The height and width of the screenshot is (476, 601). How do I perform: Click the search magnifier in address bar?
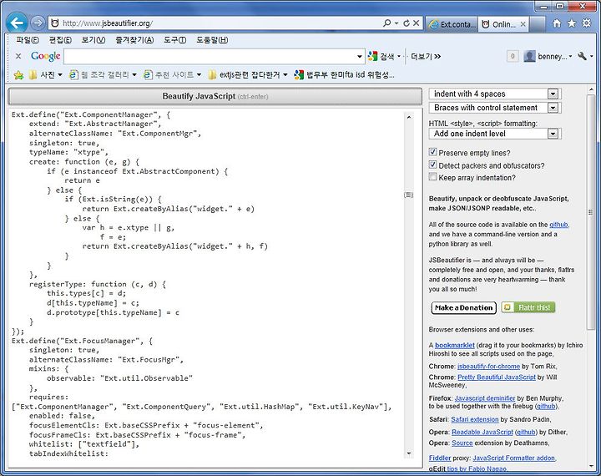point(387,23)
